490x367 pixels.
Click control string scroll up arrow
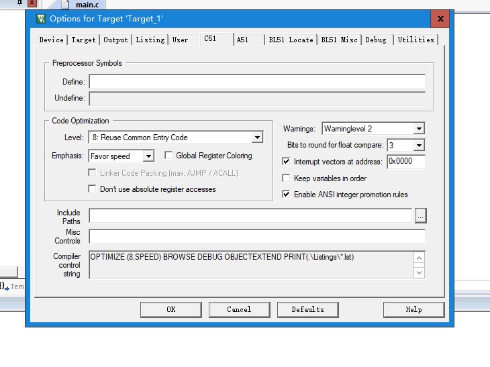(x=419, y=258)
